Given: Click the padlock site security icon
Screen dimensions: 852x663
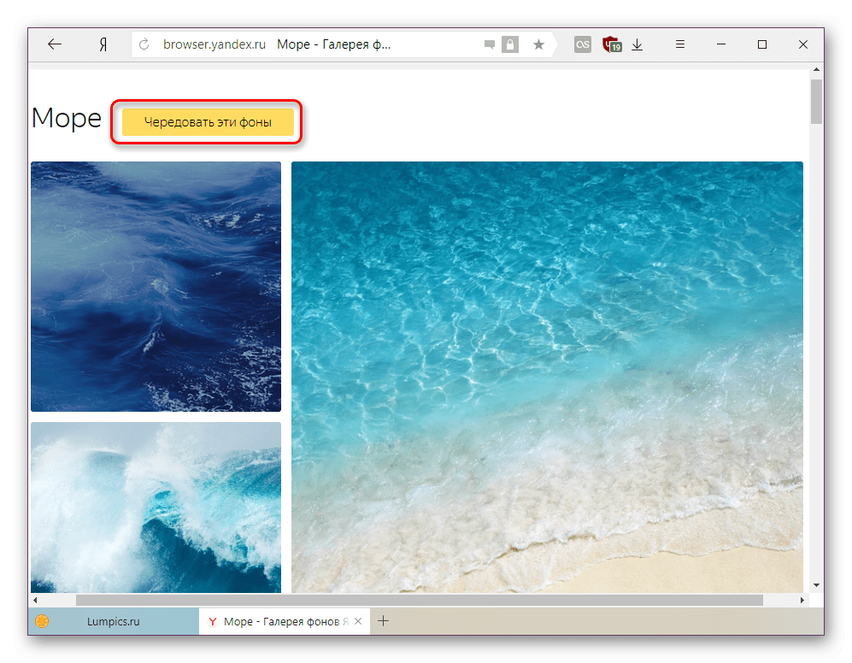Looking at the screenshot, I should pos(510,45).
